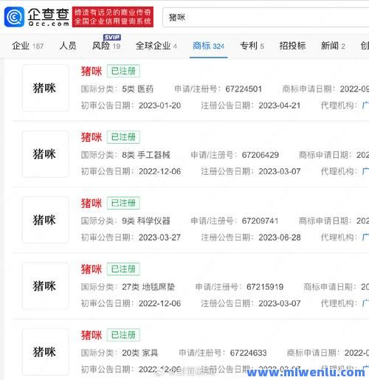
Task: Open the 猪咪 title link for registration 67206429
Action: (92, 137)
